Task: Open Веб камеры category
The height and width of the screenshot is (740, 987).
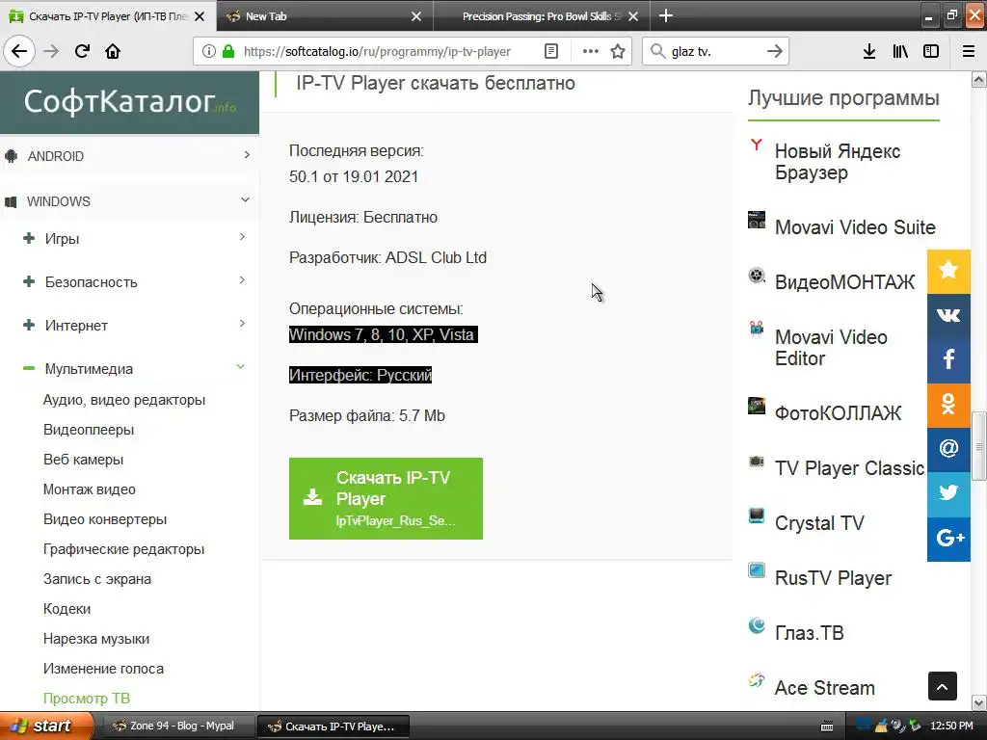Action: click(x=83, y=460)
